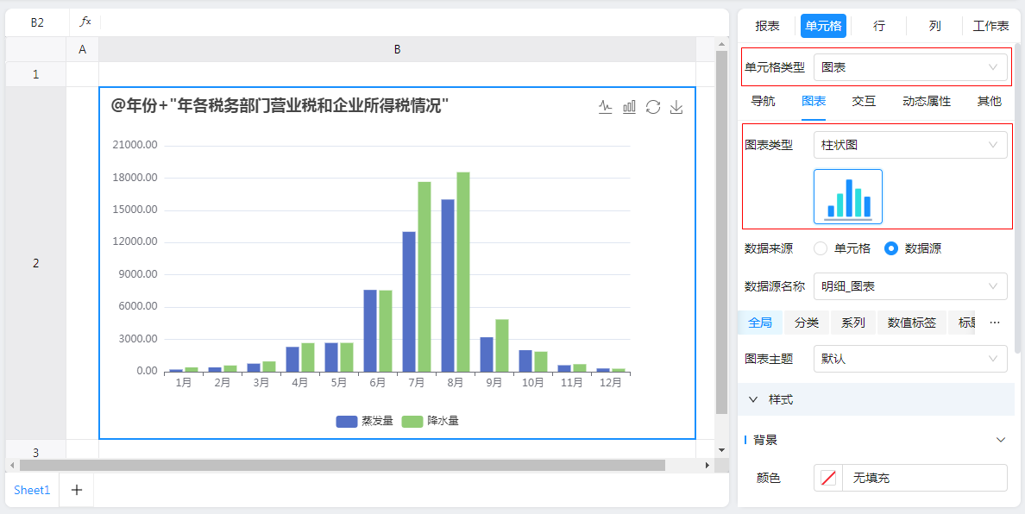Toggle 降水量 legend series
The width and height of the screenshot is (1025, 514).
(x=430, y=421)
